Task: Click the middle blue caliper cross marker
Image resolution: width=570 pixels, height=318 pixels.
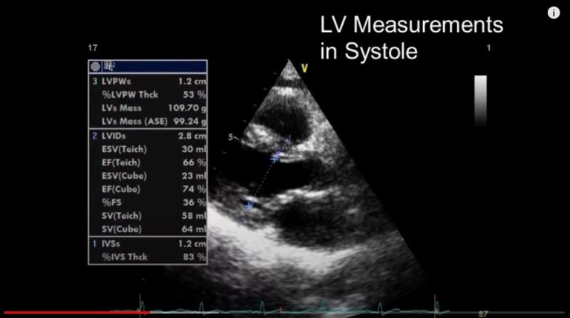Action: pos(275,157)
